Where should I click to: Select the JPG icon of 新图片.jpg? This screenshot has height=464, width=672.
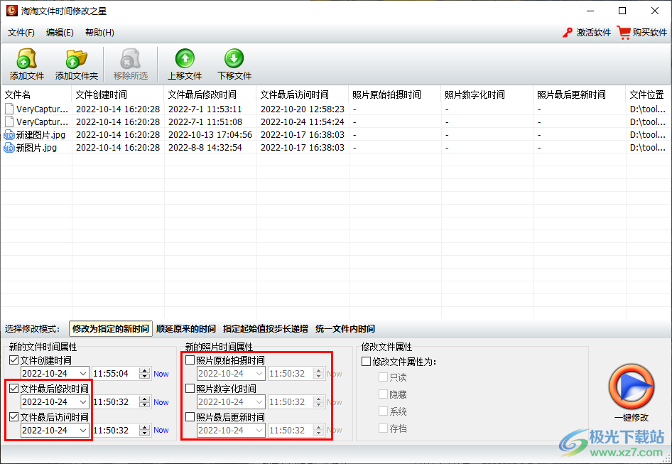click(9, 148)
